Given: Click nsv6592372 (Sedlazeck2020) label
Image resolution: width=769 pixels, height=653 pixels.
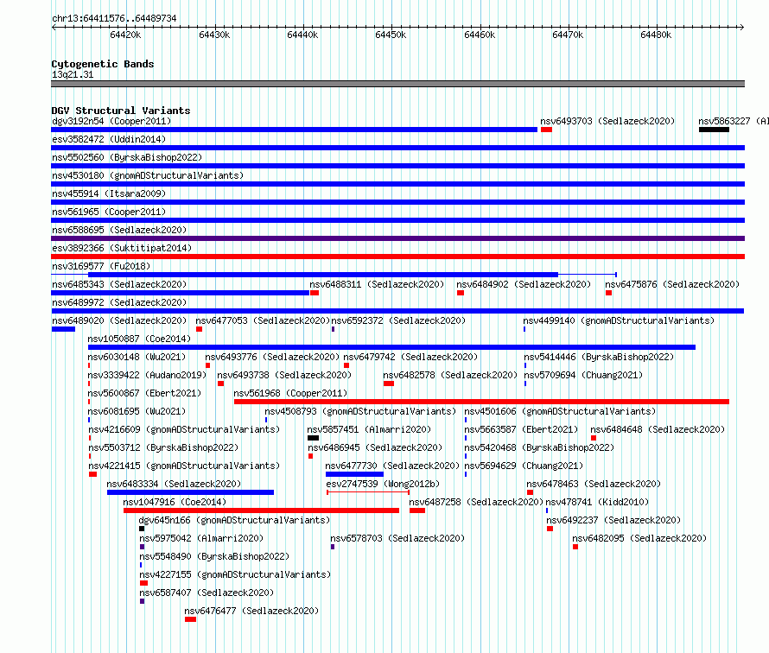Looking at the screenshot, I should (x=398, y=320).
